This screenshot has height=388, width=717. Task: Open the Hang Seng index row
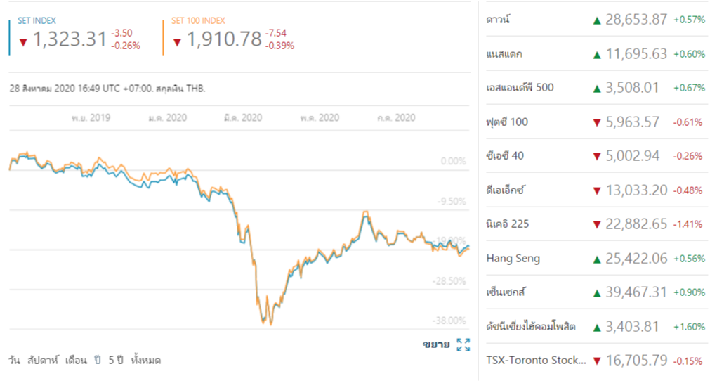(513, 259)
